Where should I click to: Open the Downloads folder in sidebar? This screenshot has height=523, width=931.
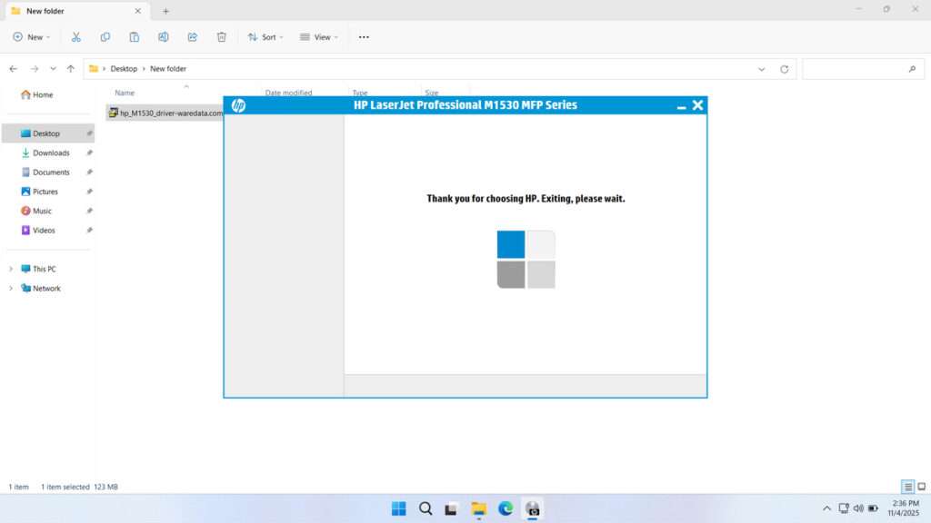click(51, 153)
